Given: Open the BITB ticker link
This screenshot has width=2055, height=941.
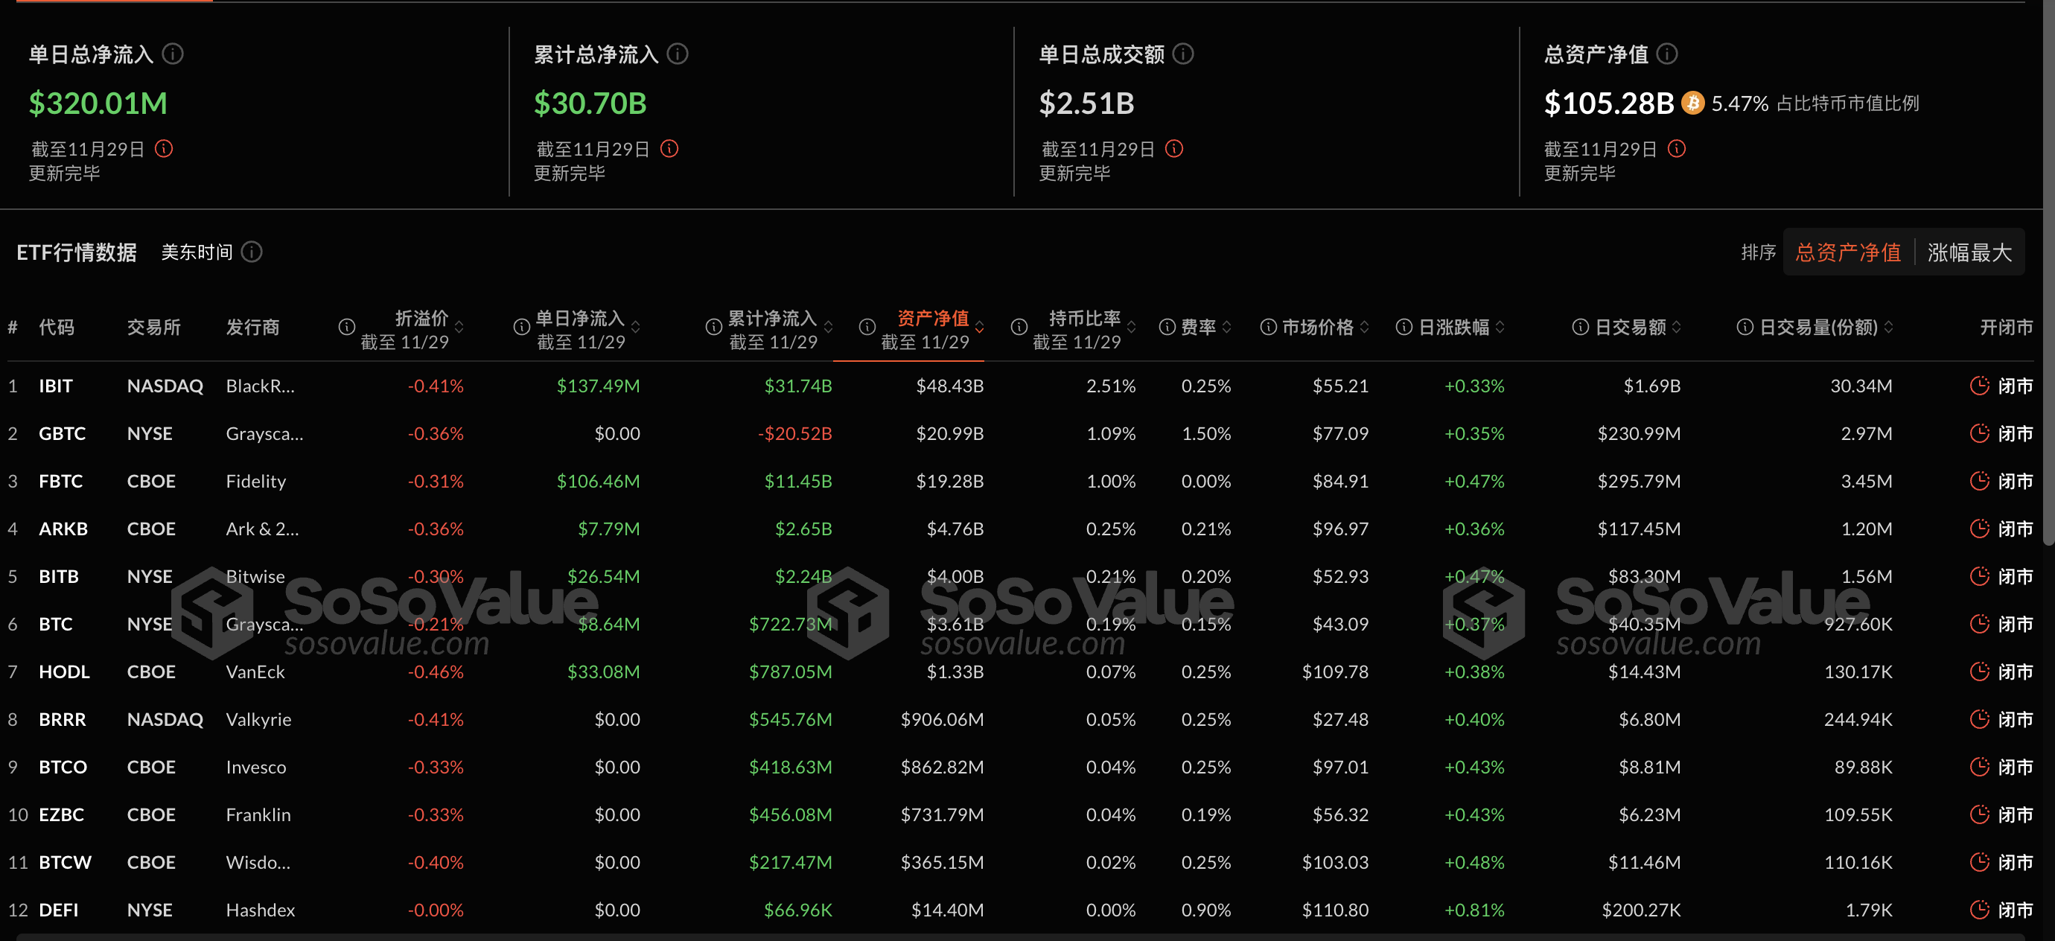Looking at the screenshot, I should point(59,576).
